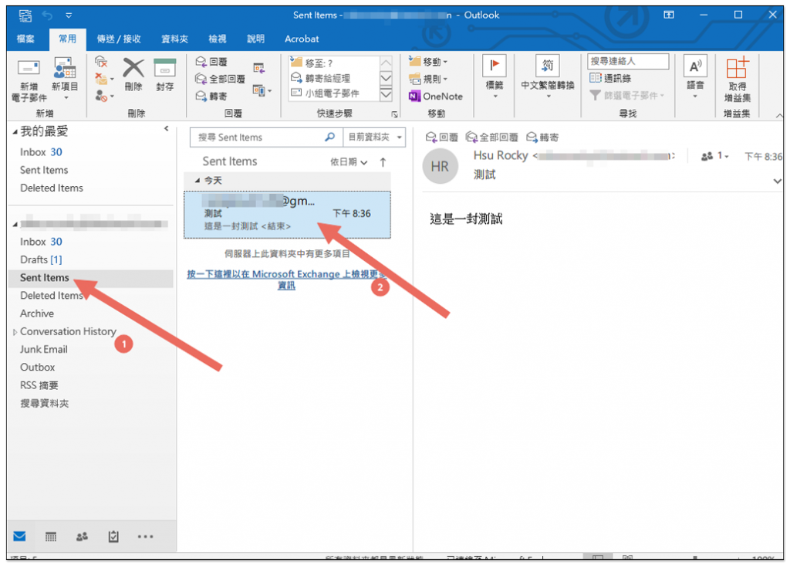Click the ignore conversation icon above junk
Viewport: 790px width, 566px height.
(101, 62)
